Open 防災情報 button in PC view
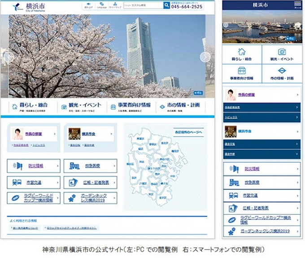This screenshot has width=305, height=258. point(34,166)
